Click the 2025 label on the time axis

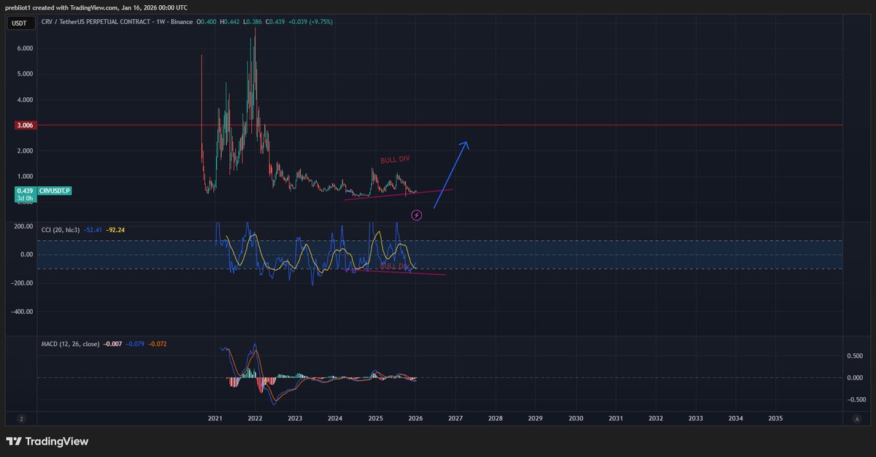coord(375,419)
